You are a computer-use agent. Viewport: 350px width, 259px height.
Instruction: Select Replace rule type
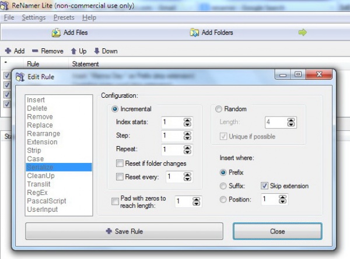59,125
